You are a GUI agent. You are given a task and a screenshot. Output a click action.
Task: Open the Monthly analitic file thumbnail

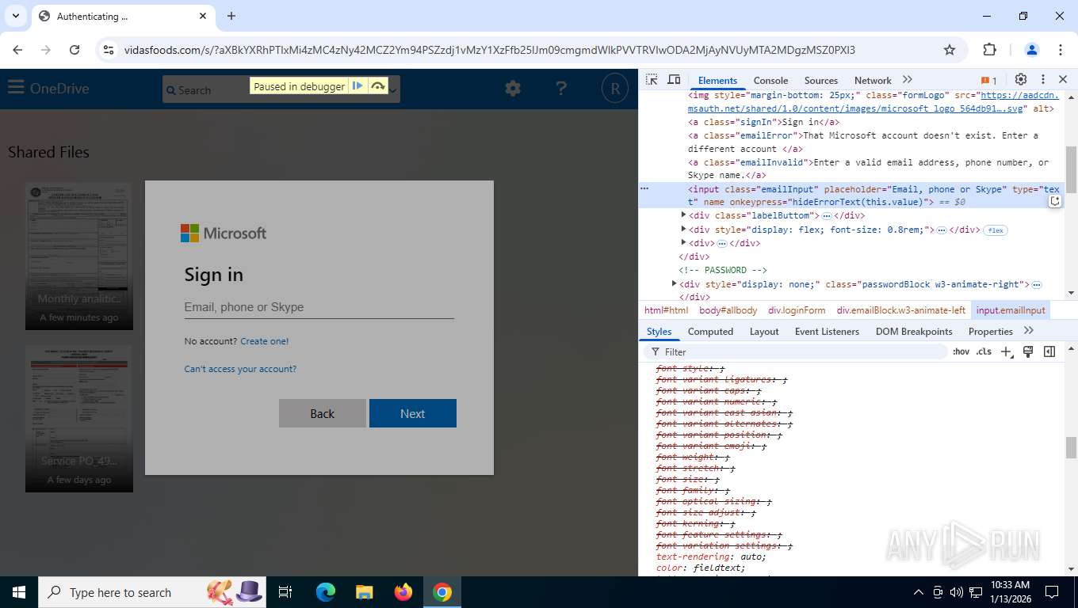pyautogui.click(x=79, y=256)
